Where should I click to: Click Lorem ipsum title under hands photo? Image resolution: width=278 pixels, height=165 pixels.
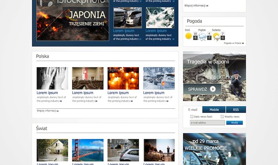coord(47,93)
